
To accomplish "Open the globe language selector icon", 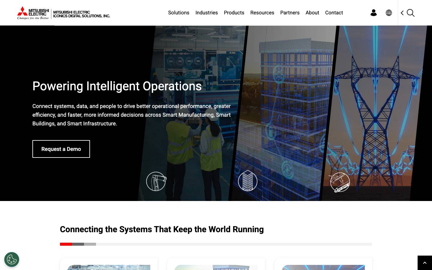I will pos(389,13).
